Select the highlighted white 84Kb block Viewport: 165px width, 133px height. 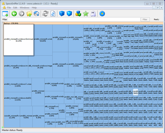[x=136, y=92]
